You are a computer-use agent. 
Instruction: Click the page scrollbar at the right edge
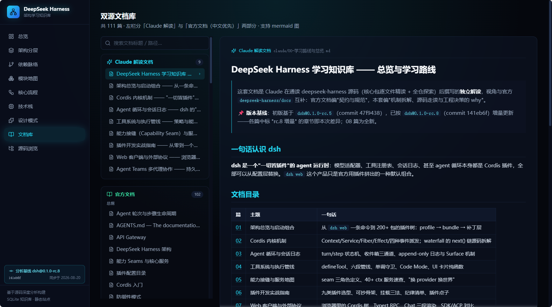tap(550, 63)
